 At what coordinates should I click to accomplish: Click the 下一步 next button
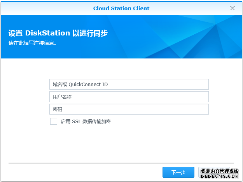click(178, 172)
